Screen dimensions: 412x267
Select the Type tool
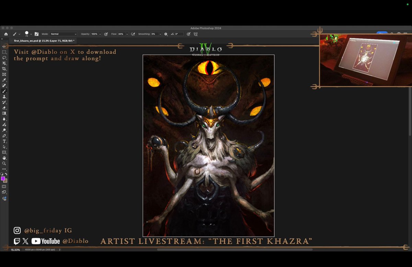pyautogui.click(x=4, y=141)
